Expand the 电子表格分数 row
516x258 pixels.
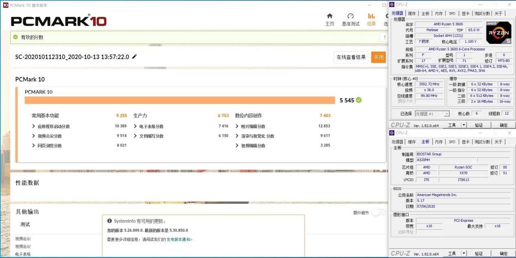[135, 126]
